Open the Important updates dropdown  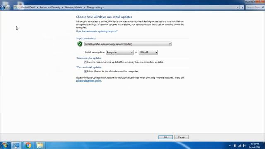(x=128, y=44)
